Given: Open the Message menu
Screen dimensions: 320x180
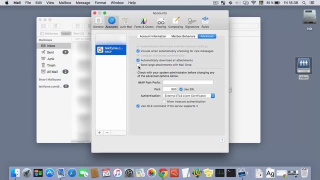Looking at the screenshot, I should 83,2.
